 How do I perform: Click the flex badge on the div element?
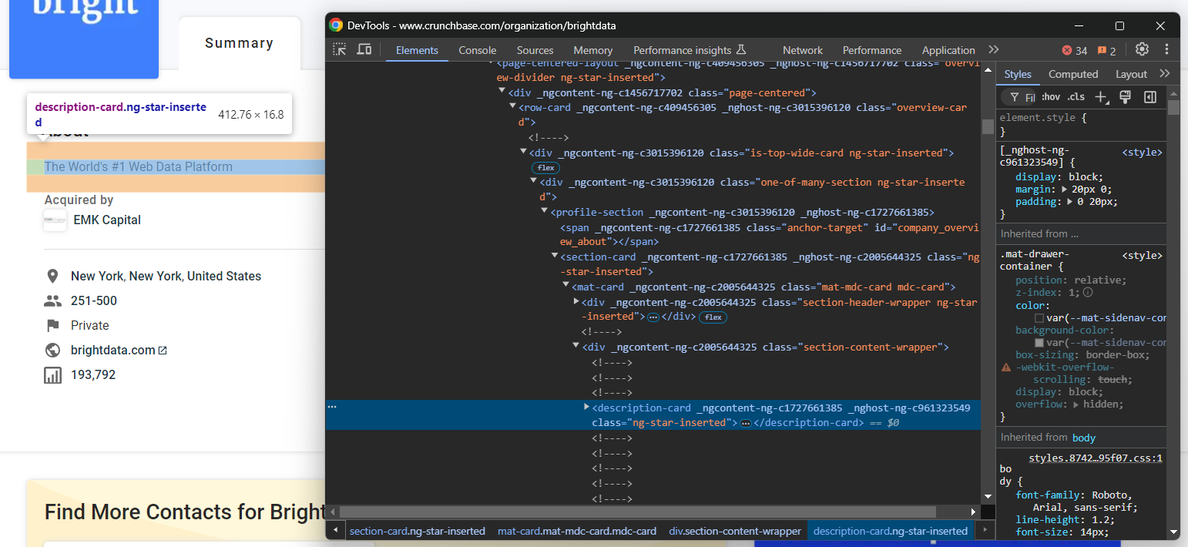coord(545,167)
